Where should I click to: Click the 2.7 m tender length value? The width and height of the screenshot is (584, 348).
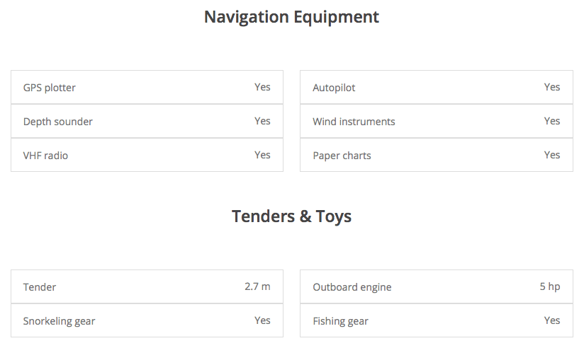[x=257, y=286]
